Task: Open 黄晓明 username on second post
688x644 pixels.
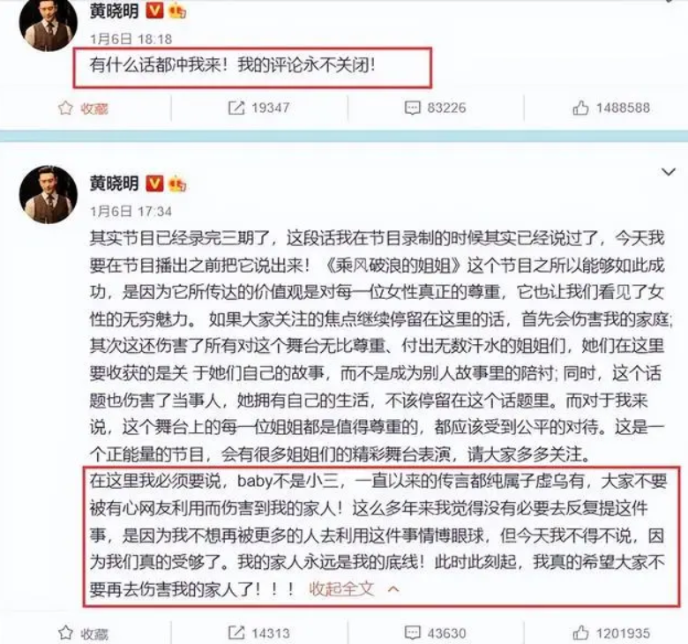Action: (x=114, y=183)
